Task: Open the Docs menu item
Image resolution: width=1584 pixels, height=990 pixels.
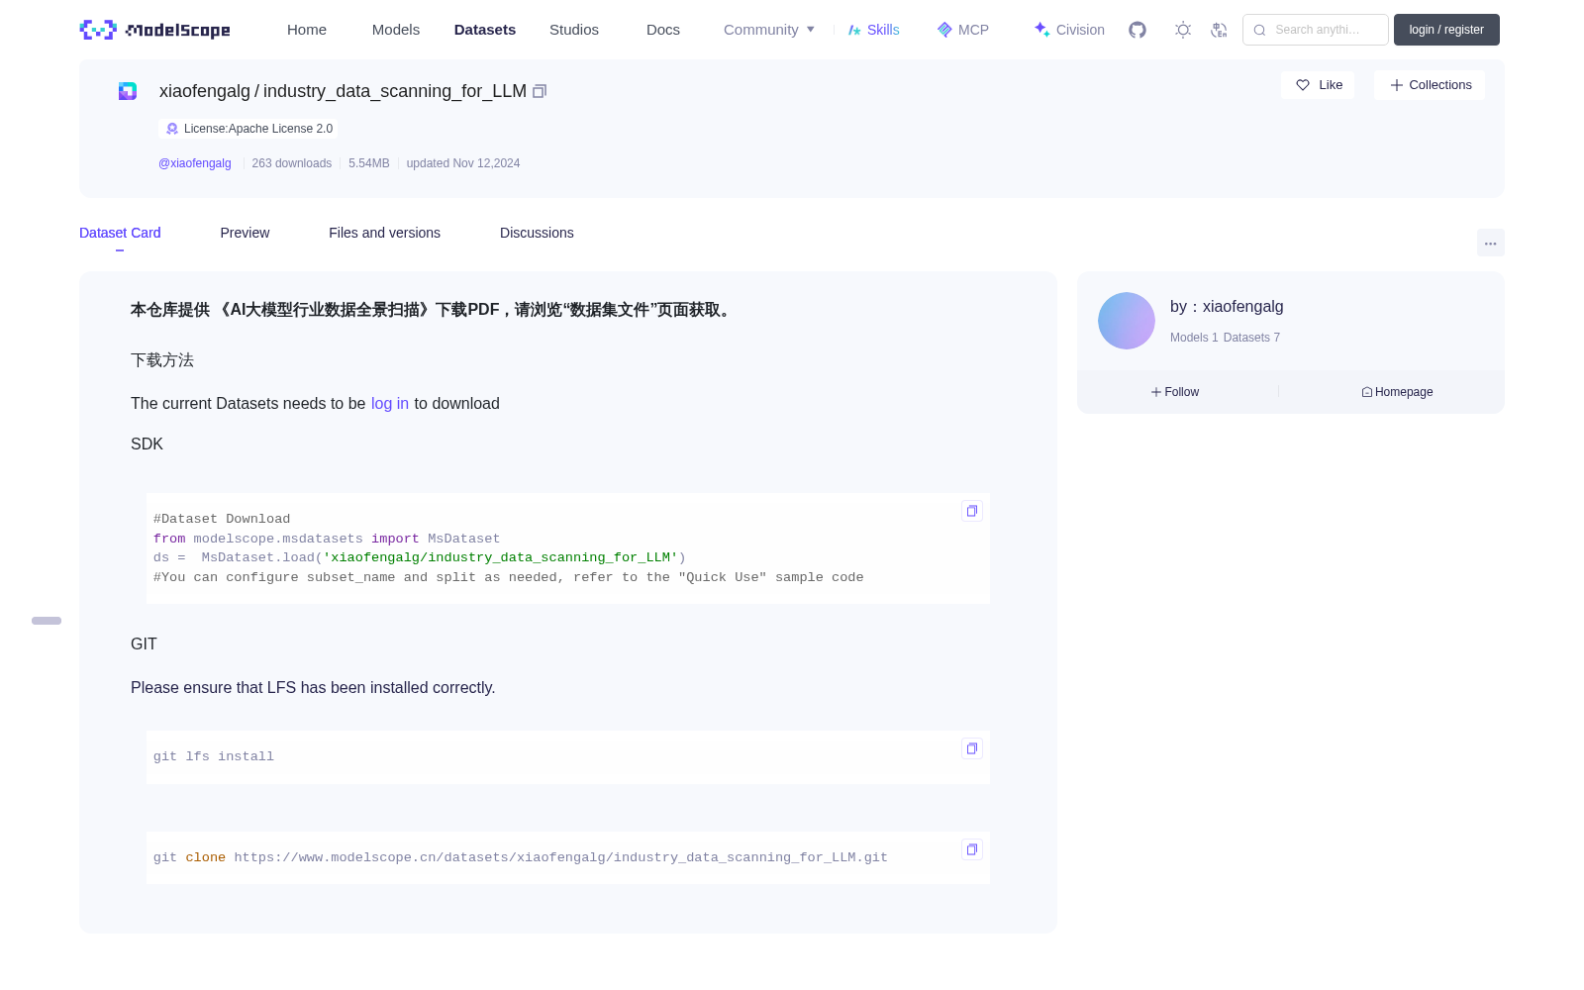Action: pyautogui.click(x=663, y=30)
